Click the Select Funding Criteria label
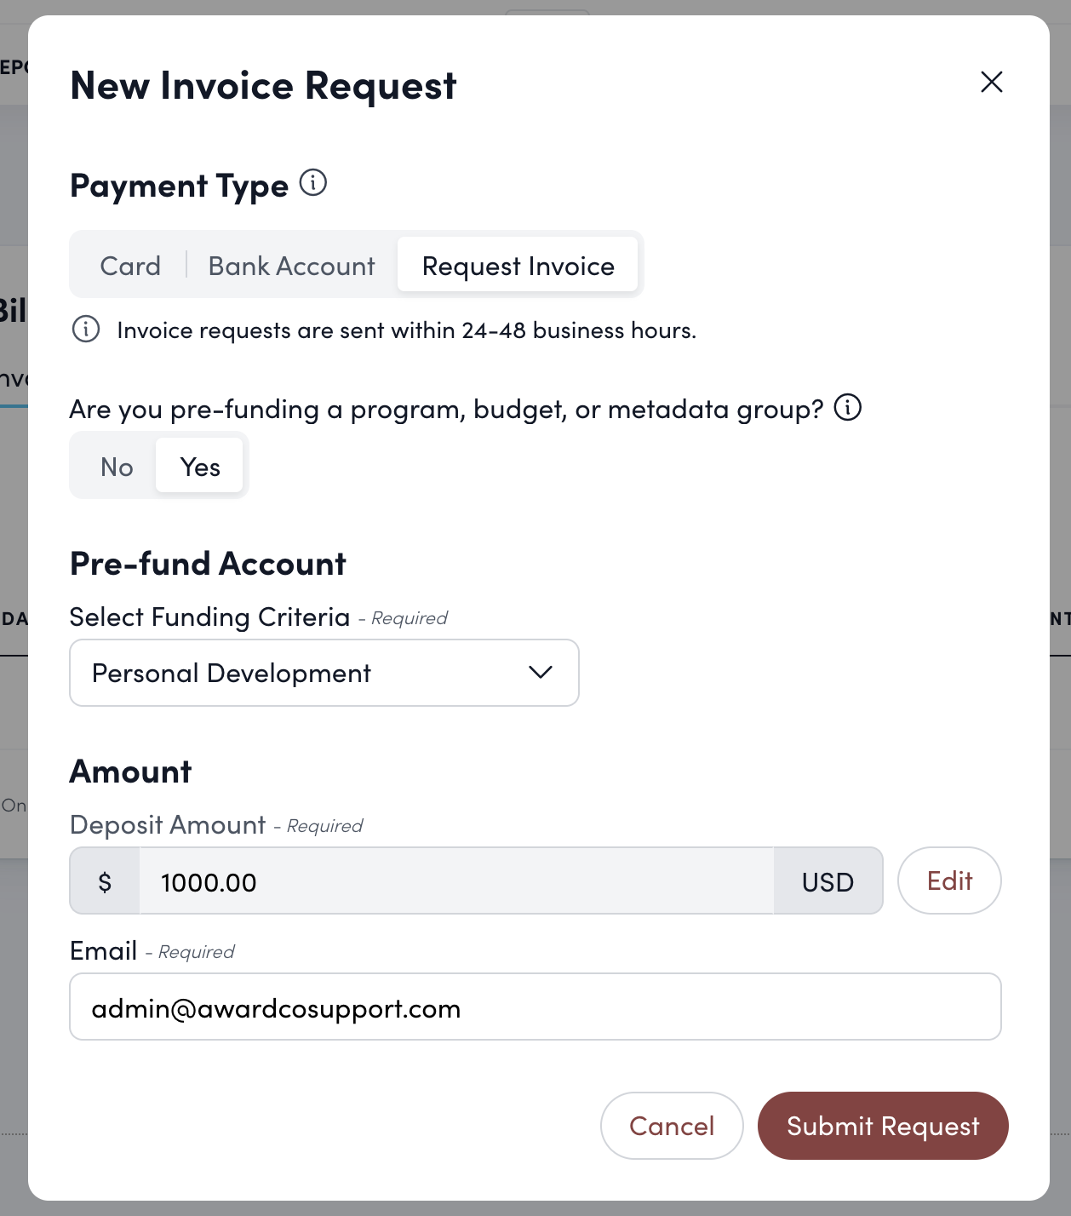 tap(209, 617)
